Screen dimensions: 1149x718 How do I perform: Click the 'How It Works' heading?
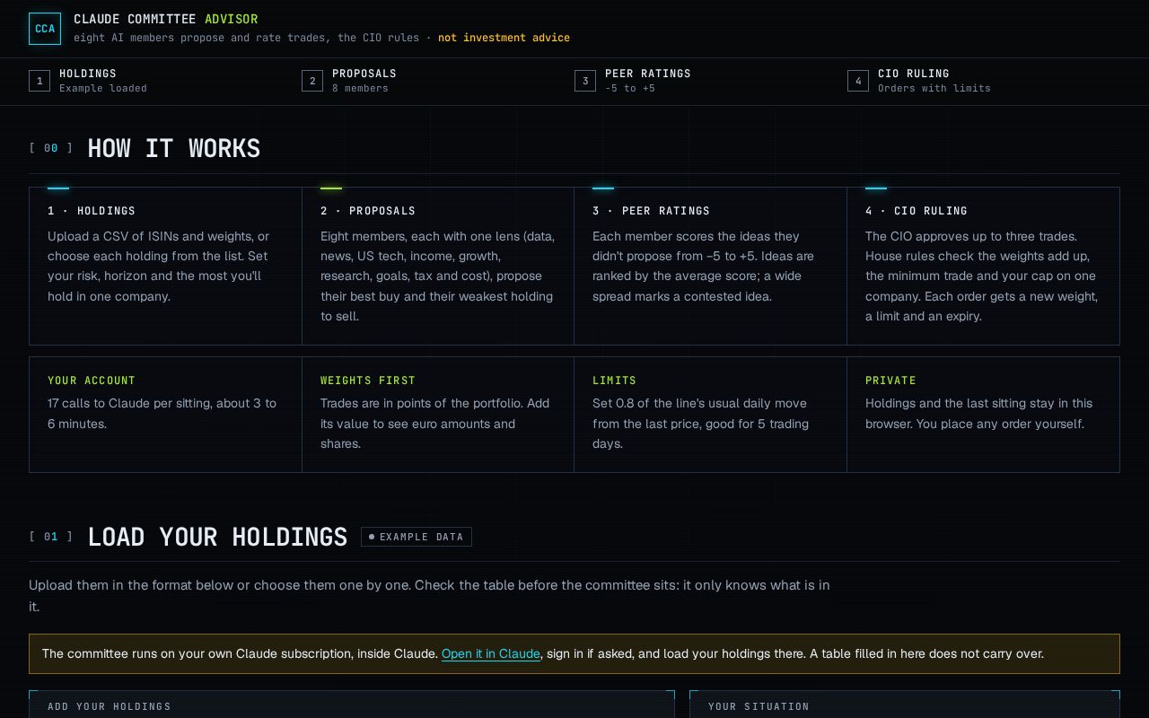tap(173, 148)
